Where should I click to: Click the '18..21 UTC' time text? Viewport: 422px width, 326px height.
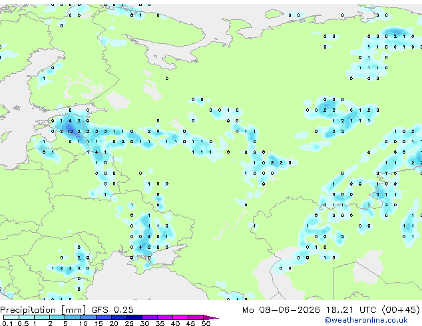point(351,310)
